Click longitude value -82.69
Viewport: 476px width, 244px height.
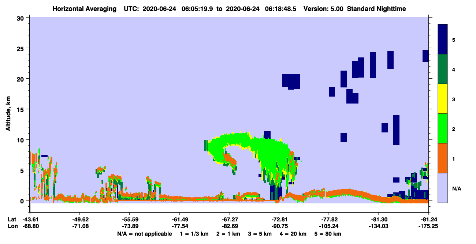[229, 226]
